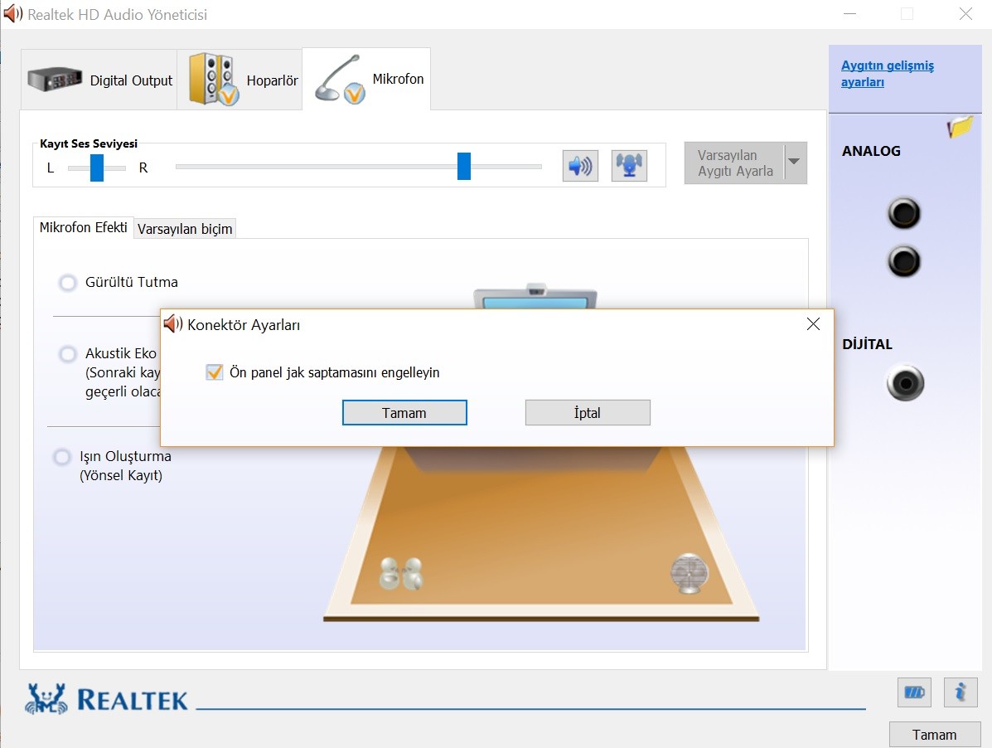Minimize the Realtek HD Audio window
992x748 pixels.
click(849, 14)
